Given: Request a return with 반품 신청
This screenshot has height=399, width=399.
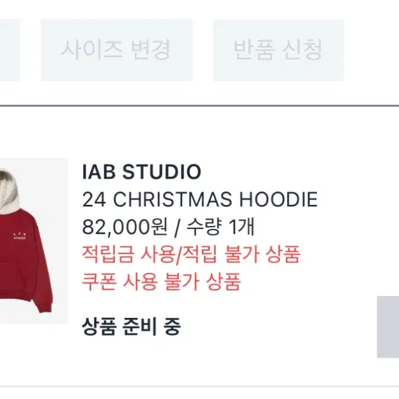Looking at the screenshot, I should pos(279,50).
